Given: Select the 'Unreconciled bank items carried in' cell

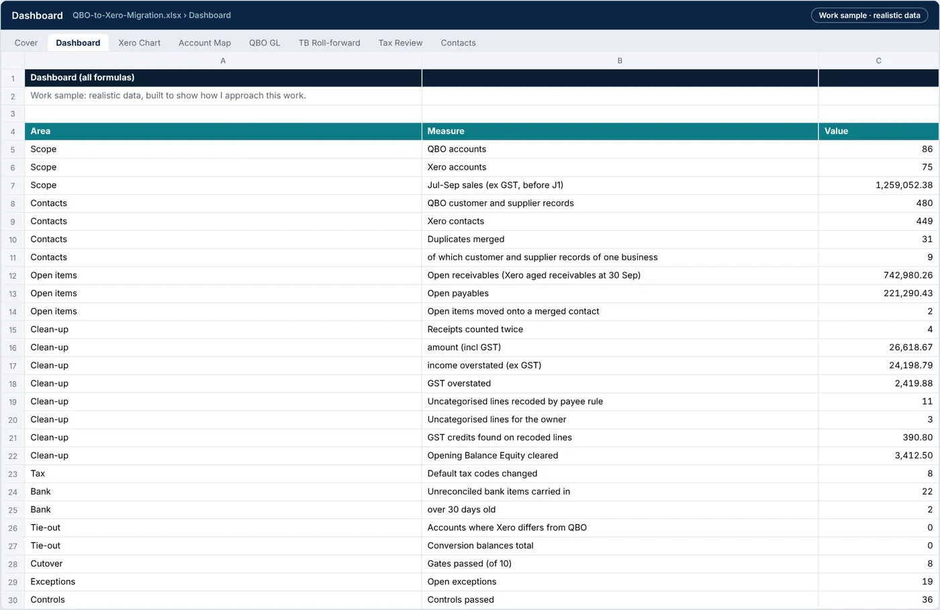Looking at the screenshot, I should pyautogui.click(x=620, y=492).
